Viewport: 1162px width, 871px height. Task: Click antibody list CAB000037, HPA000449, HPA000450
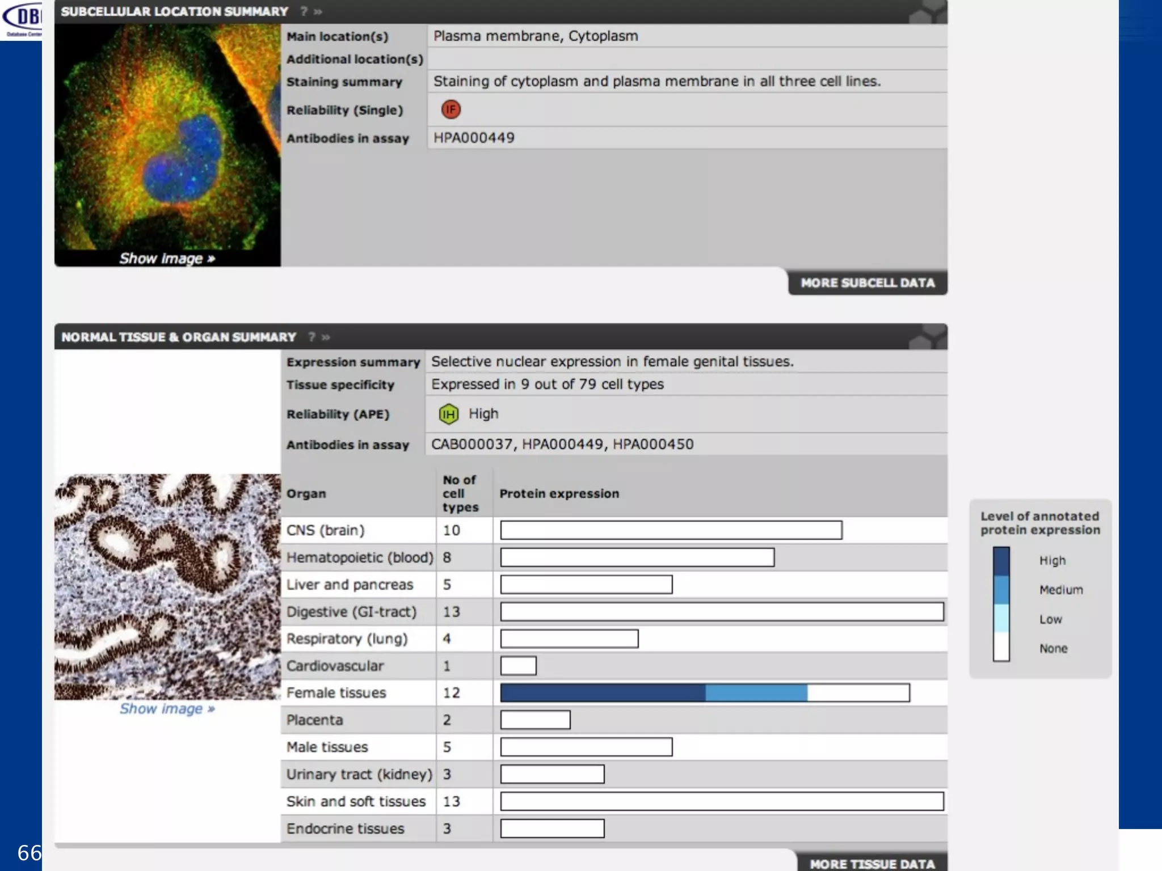coord(562,444)
